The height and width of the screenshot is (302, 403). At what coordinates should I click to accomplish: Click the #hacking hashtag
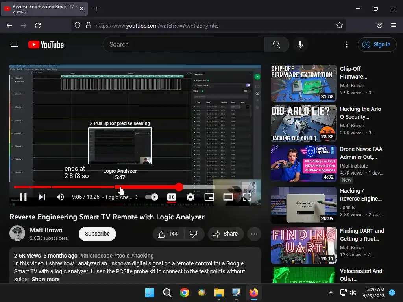pyautogui.click(x=142, y=256)
